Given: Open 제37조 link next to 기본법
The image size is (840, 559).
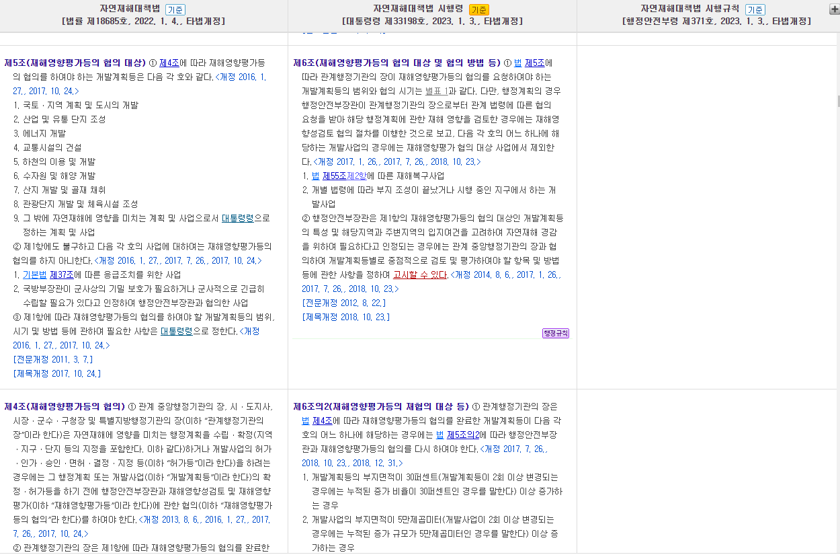Looking at the screenshot, I should click(62, 274).
